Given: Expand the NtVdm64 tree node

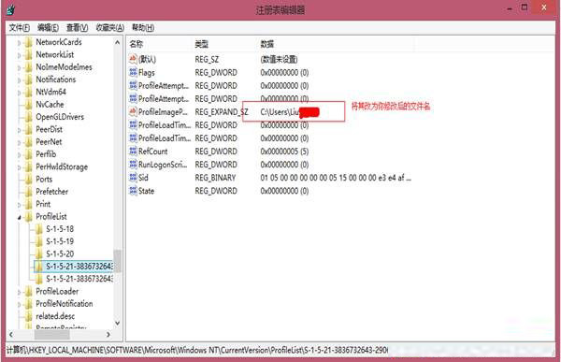Looking at the screenshot, I should (20, 93).
